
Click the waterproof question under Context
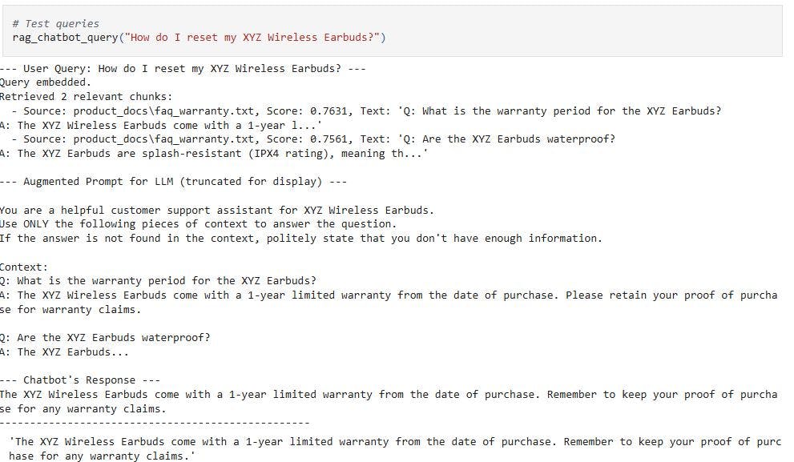point(105,337)
